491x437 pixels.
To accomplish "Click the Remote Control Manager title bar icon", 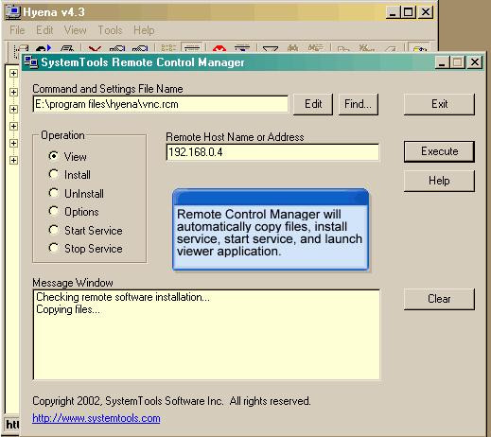I will click(x=31, y=62).
